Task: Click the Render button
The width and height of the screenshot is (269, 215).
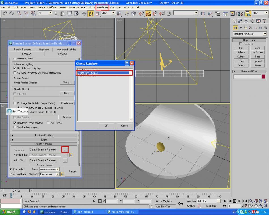Action: tap(72, 171)
